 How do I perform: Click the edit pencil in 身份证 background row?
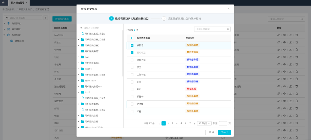click(290, 79)
